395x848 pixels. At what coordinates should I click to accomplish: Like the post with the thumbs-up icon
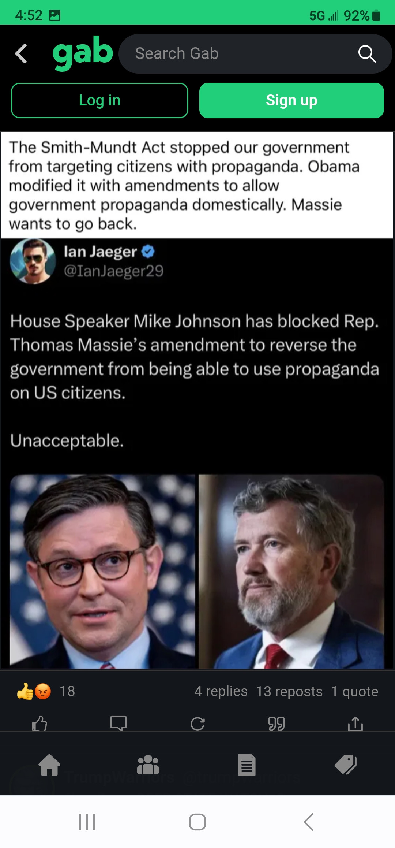pyautogui.click(x=39, y=724)
